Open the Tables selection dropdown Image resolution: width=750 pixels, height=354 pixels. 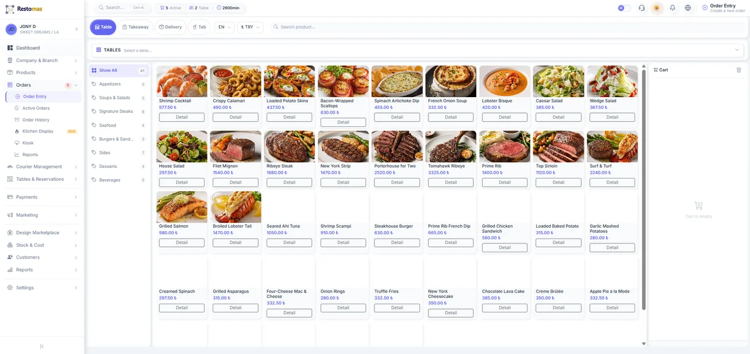[417, 50]
